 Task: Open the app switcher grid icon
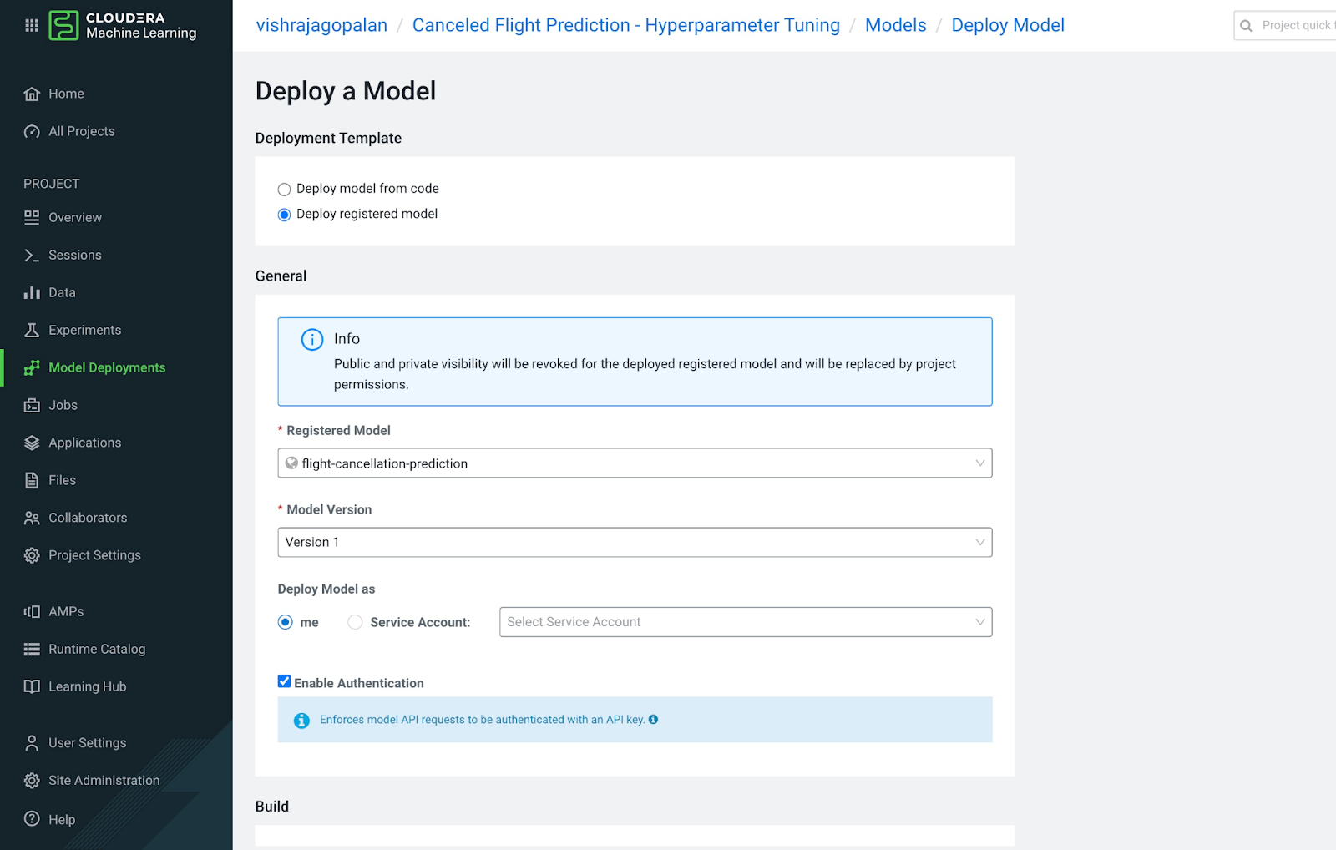point(32,25)
